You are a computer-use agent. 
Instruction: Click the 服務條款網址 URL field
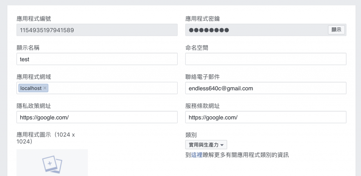click(x=266, y=117)
